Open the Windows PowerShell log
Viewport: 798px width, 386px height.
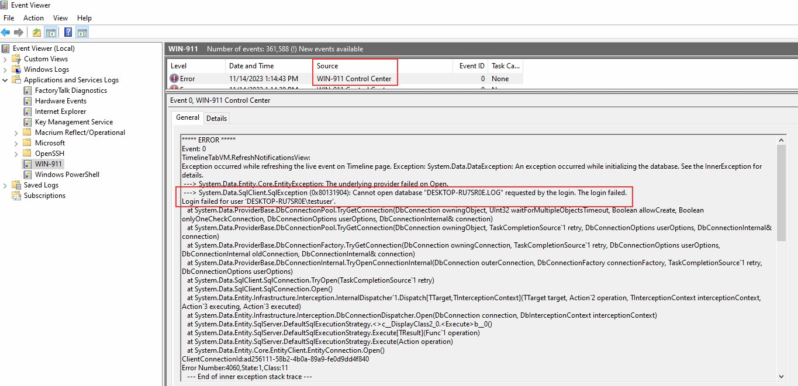pyautogui.click(x=67, y=175)
